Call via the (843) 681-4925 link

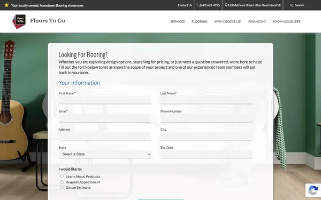tap(210, 5)
